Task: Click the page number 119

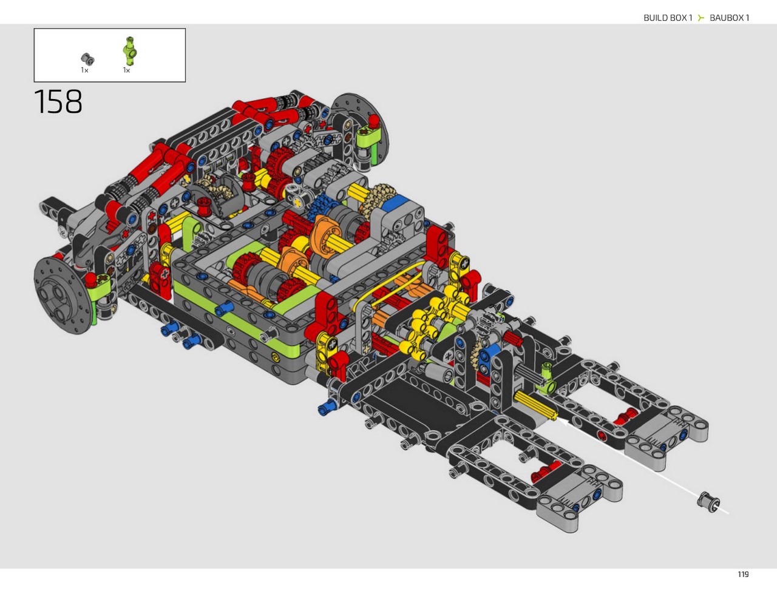Action: click(x=743, y=574)
